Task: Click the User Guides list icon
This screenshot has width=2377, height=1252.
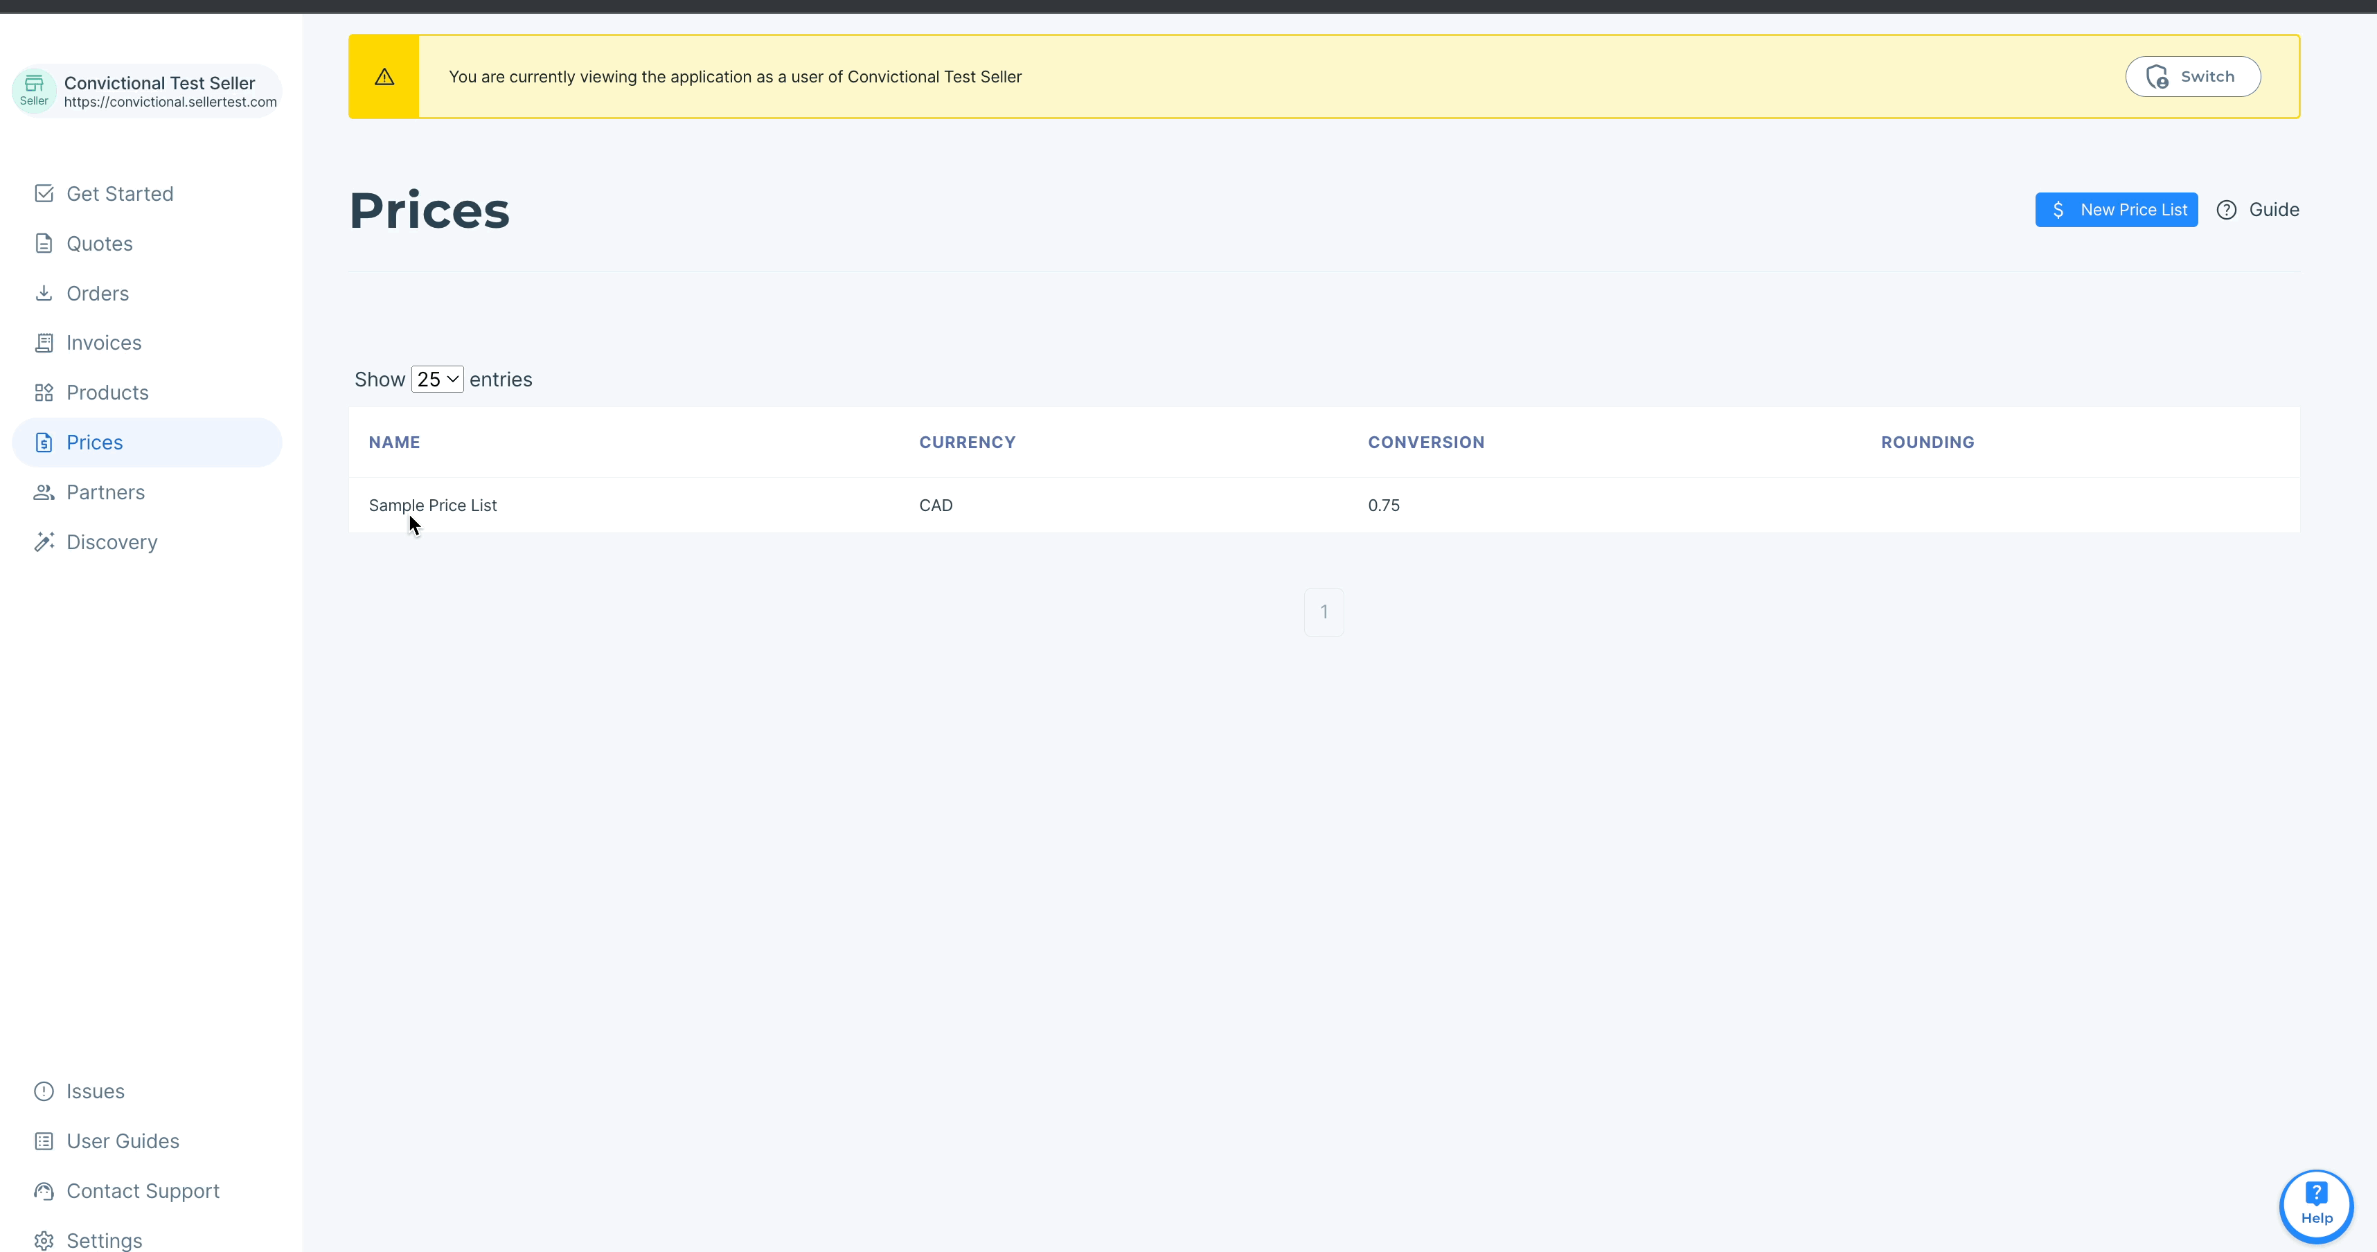Action: point(44,1141)
